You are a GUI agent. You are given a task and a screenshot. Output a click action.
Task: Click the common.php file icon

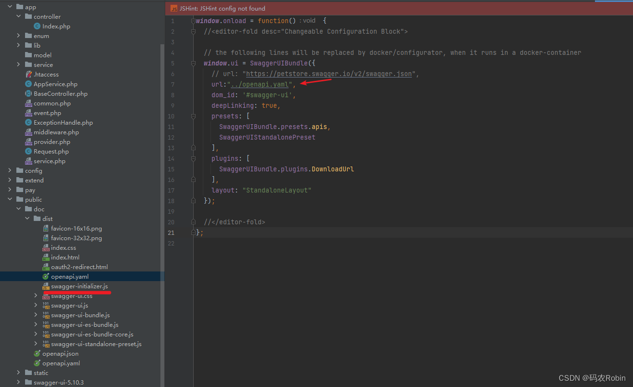point(28,103)
